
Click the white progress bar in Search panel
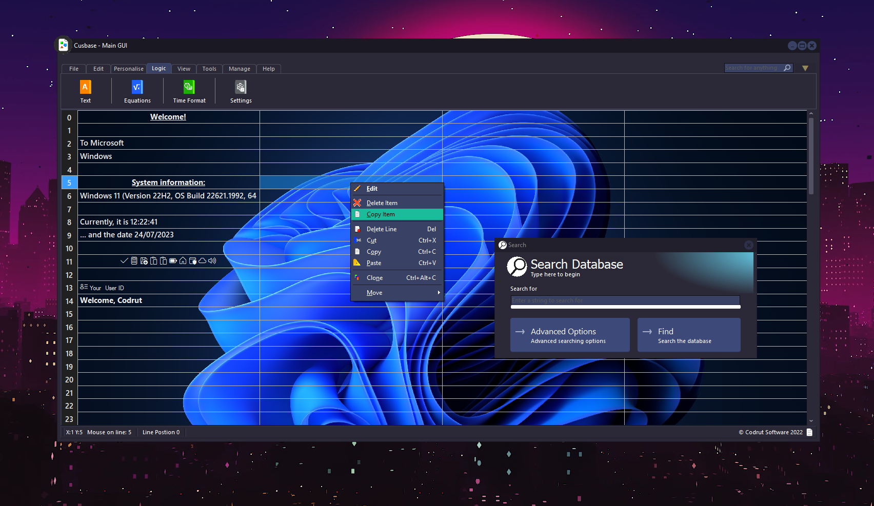(625, 307)
